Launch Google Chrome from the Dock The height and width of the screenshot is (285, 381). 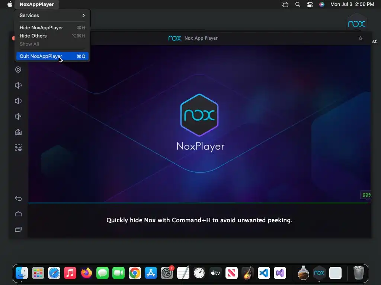point(135,273)
